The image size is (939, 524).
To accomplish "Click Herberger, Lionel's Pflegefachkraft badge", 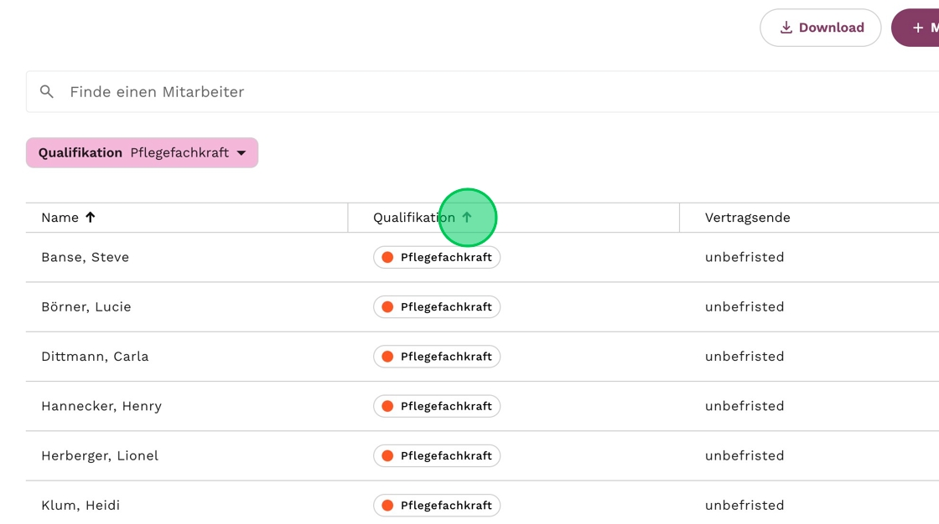I will (x=437, y=455).
